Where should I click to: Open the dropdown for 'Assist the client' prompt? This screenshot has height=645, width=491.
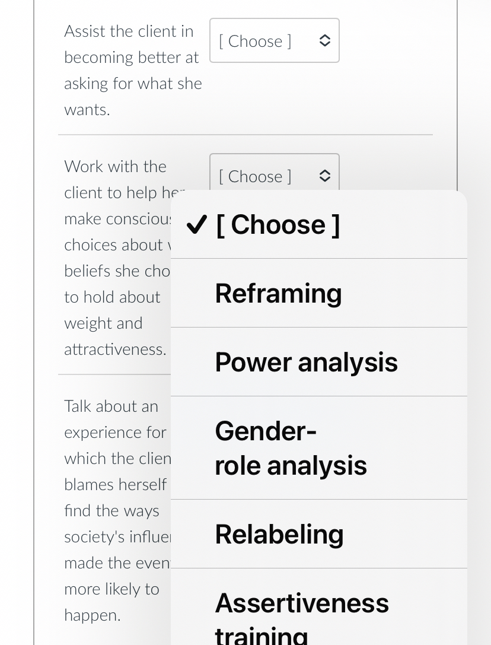pyautogui.click(x=274, y=41)
